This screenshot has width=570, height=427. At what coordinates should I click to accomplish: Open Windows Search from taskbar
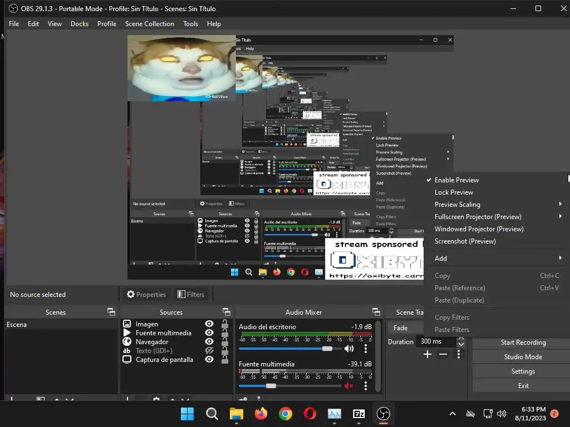212,414
